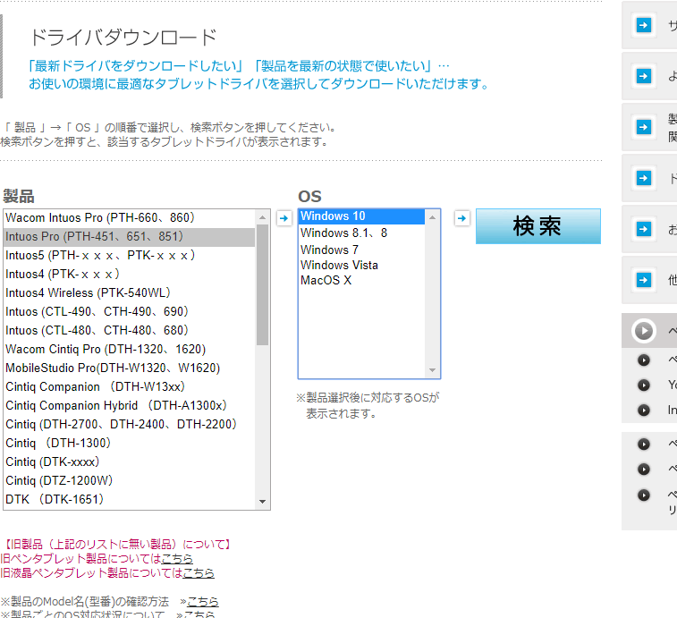
Task: Choose Windows Vista in the OS list
Action: [x=362, y=265]
